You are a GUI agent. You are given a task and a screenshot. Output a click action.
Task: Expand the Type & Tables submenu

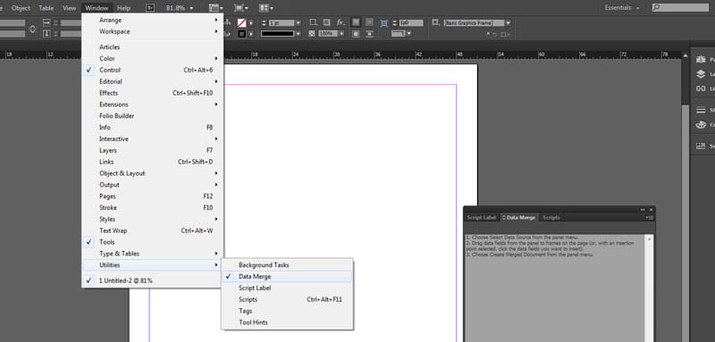(153, 254)
